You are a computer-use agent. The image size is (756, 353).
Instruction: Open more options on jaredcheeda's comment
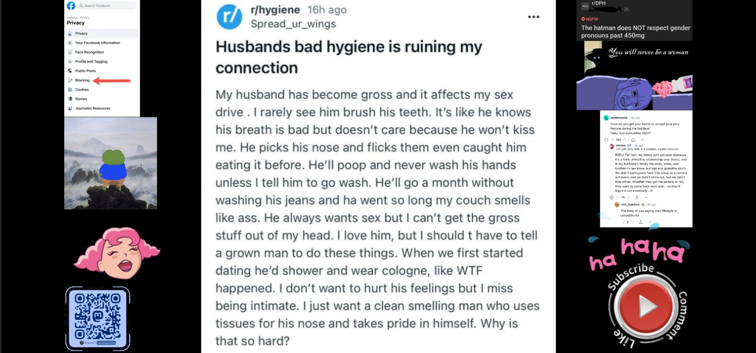643,140
